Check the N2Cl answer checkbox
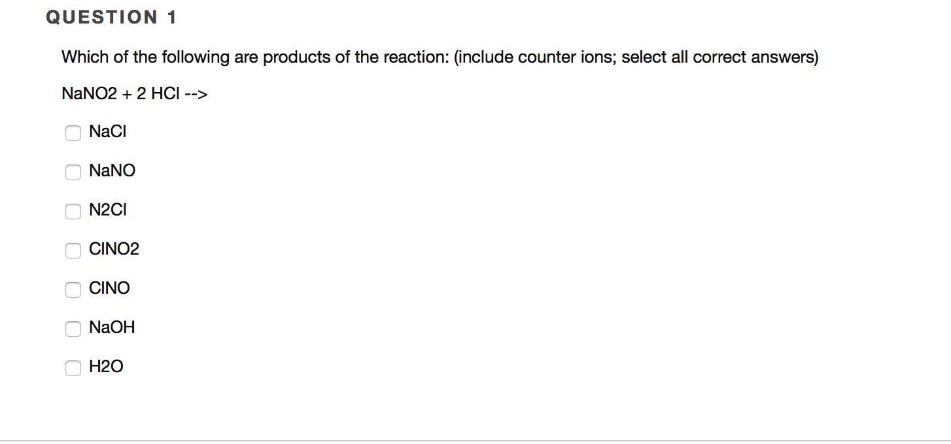The image size is (951, 444). pos(73,211)
